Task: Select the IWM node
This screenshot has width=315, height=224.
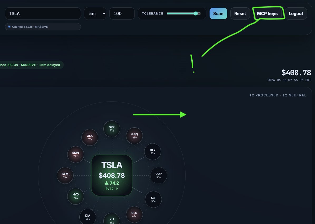Action: pyautogui.click(x=65, y=175)
